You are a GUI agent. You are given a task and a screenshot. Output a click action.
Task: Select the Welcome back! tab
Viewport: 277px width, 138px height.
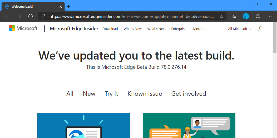33,7
